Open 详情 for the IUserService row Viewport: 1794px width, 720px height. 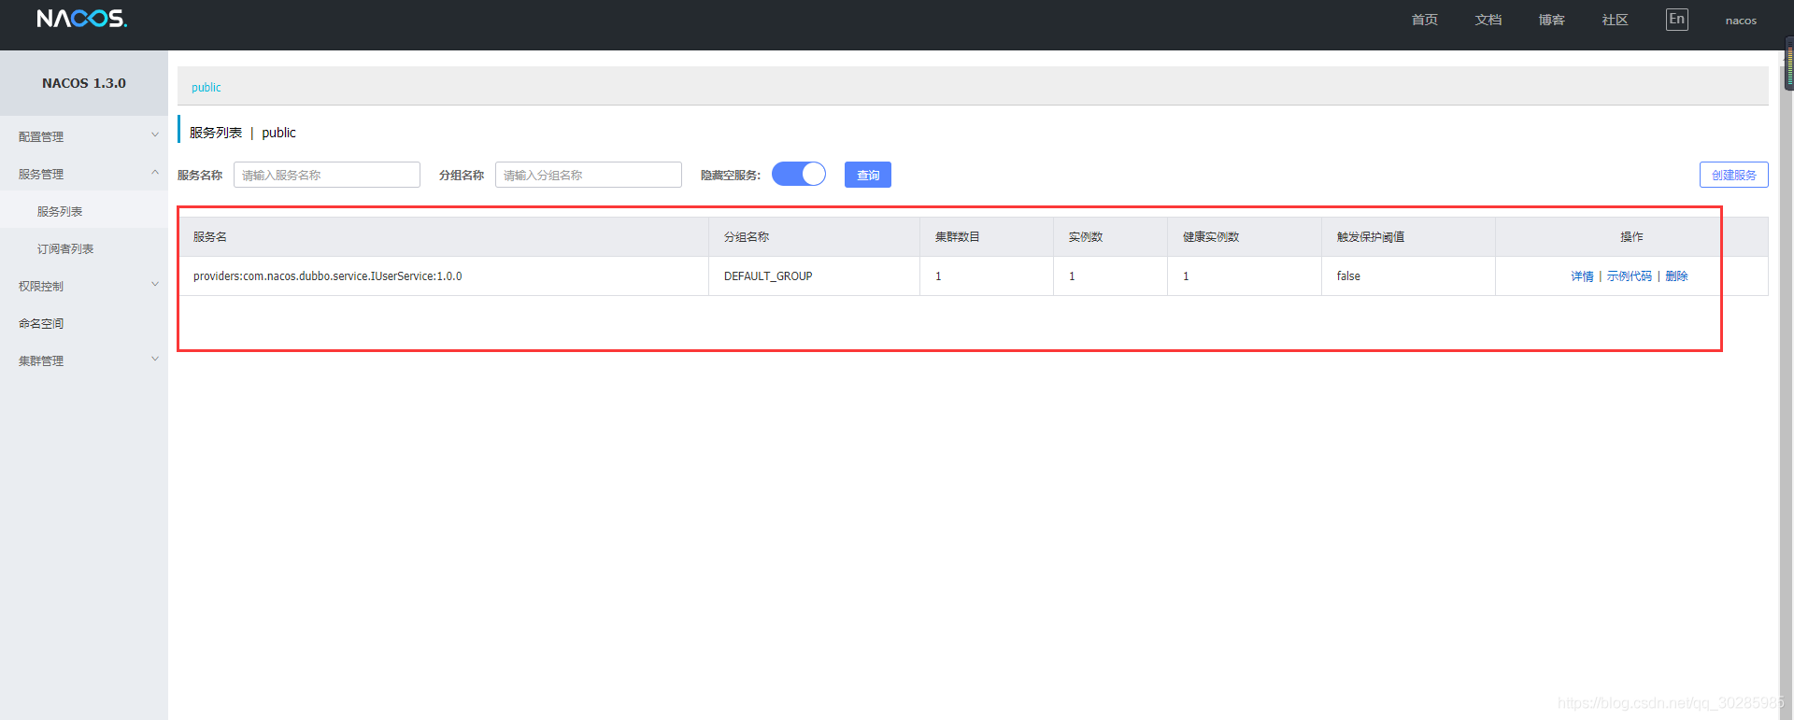click(1582, 276)
